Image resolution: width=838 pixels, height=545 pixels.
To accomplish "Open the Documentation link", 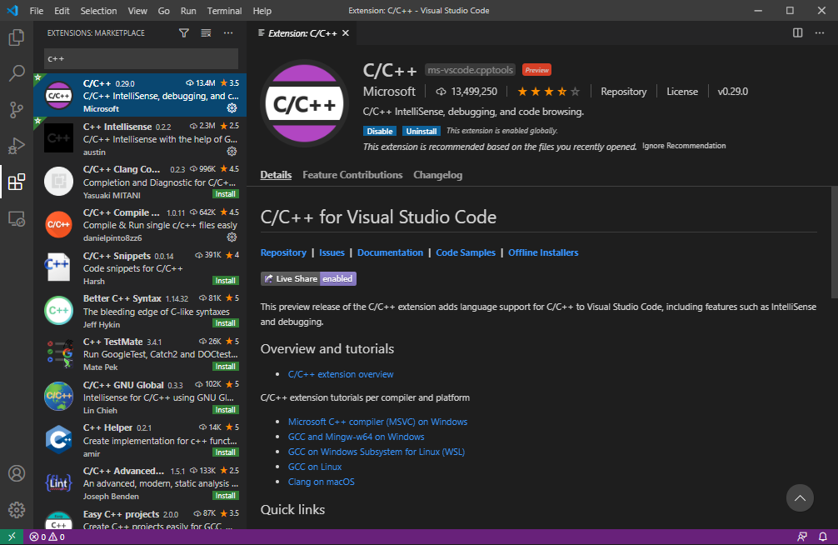I will pos(390,252).
